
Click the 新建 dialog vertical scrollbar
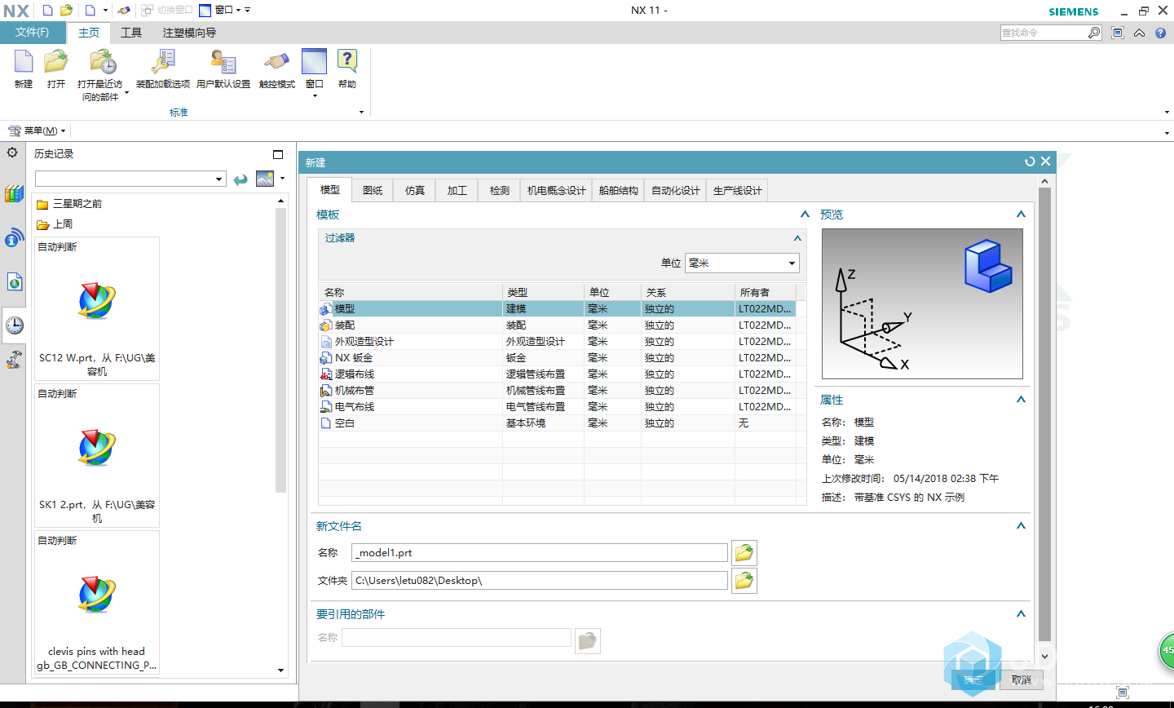pos(1045,419)
